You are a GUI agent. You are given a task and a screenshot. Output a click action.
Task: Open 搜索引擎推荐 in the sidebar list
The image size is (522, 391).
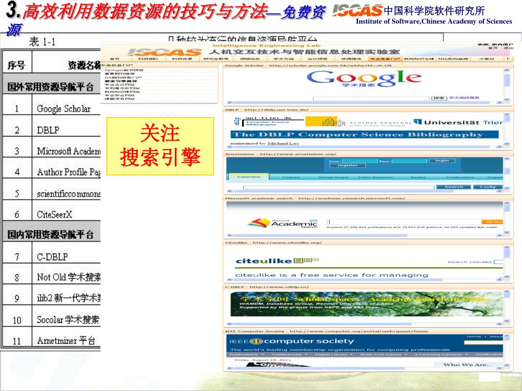click(121, 81)
